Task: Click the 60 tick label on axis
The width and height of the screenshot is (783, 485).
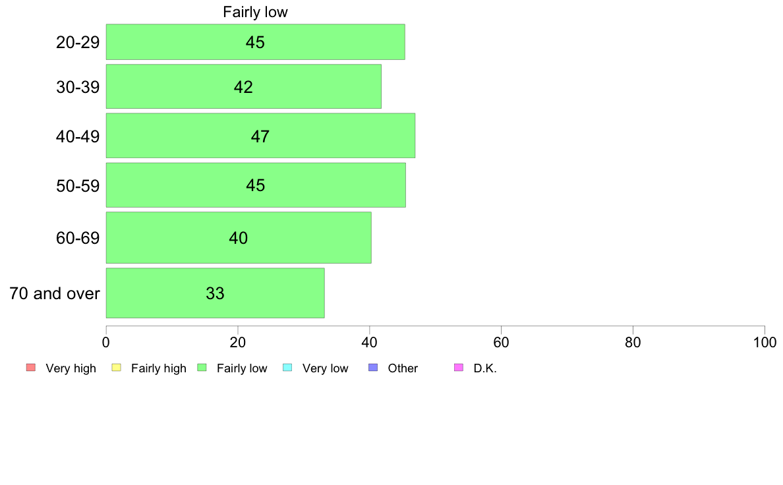Action: (501, 342)
